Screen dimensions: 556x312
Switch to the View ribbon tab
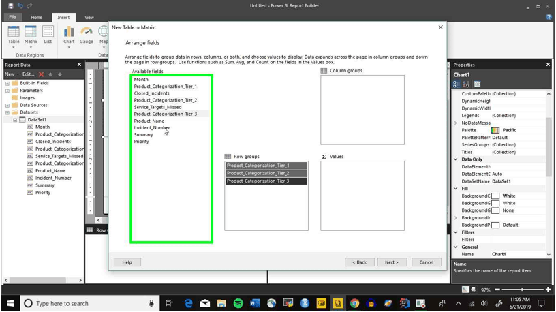[89, 18]
